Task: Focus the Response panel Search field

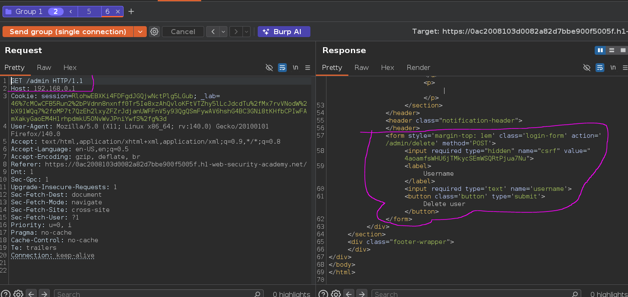Action: click(476, 294)
